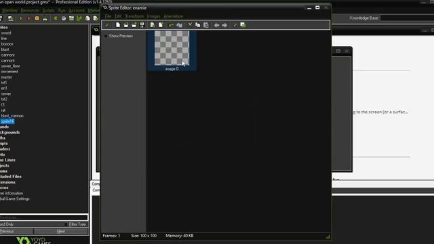This screenshot has width=434, height=244.
Task: Open Global Game Settings
Action: [x=15, y=199]
